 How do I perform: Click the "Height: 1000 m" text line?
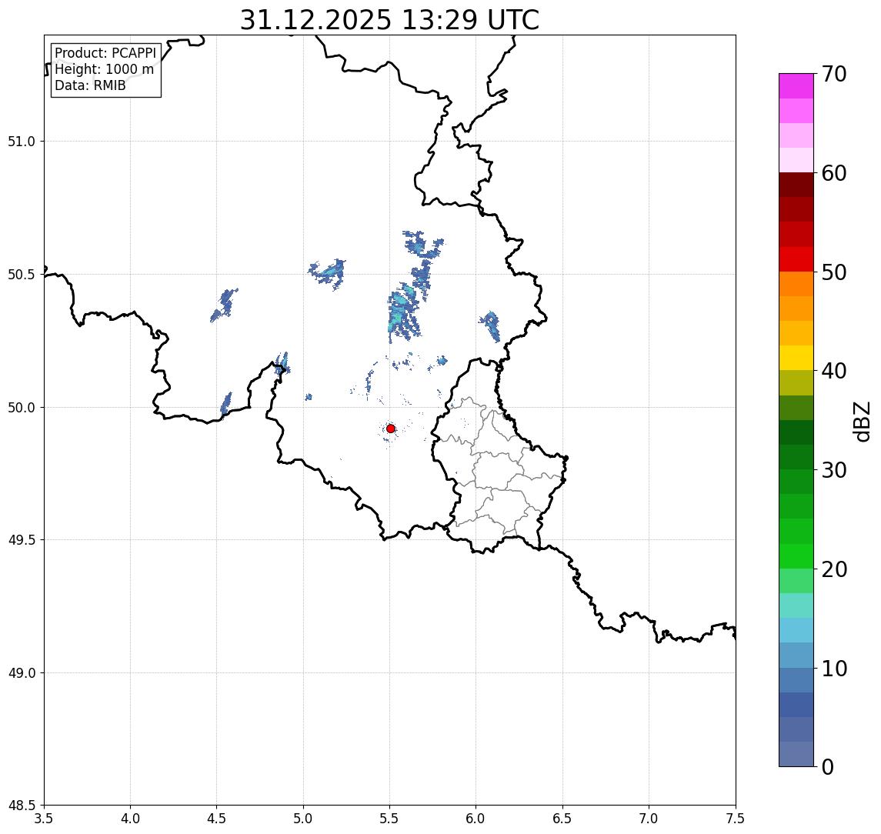coord(104,69)
